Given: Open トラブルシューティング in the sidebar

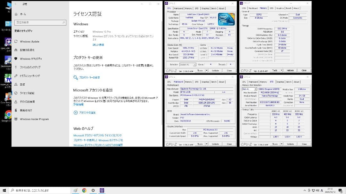Looking at the screenshot, I should pos(32,76).
